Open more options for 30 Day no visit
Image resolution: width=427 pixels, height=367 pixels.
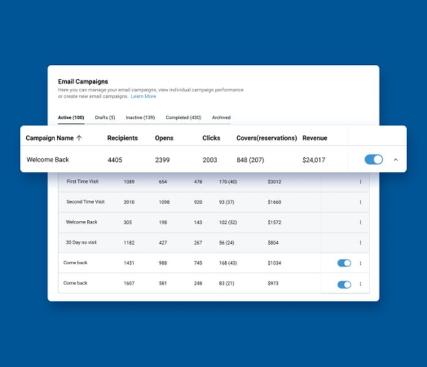[360, 243]
